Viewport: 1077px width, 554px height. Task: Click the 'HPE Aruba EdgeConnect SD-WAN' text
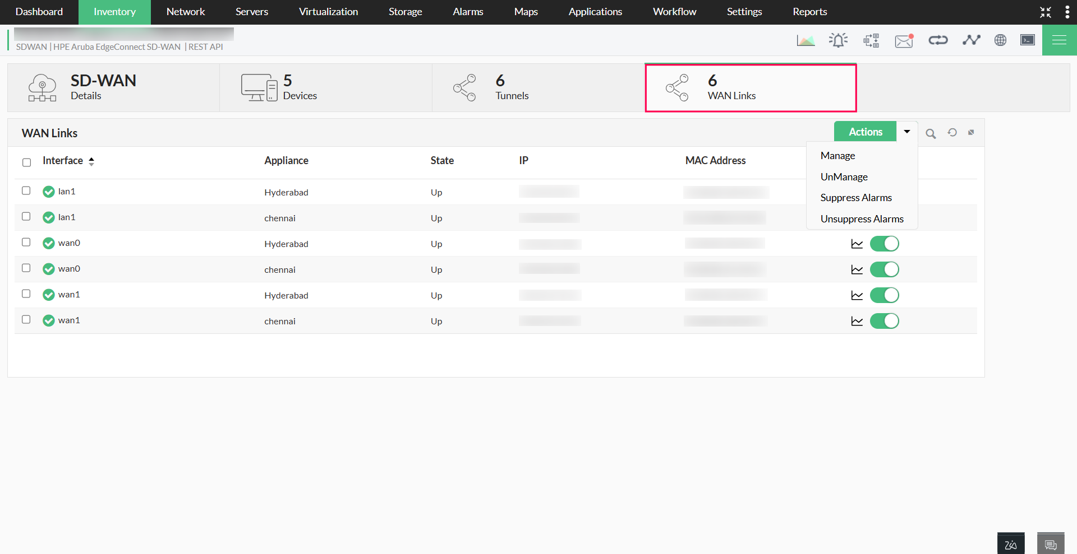(117, 47)
